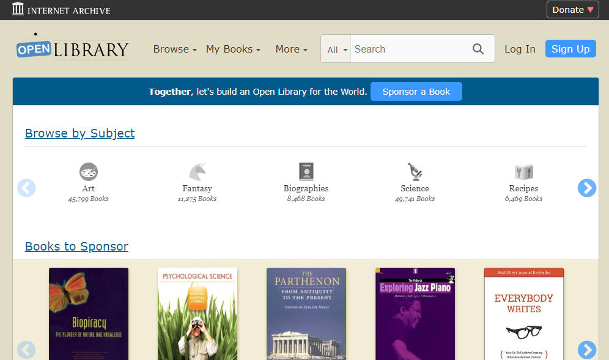Click the '8,468 Books' count

[x=306, y=199]
